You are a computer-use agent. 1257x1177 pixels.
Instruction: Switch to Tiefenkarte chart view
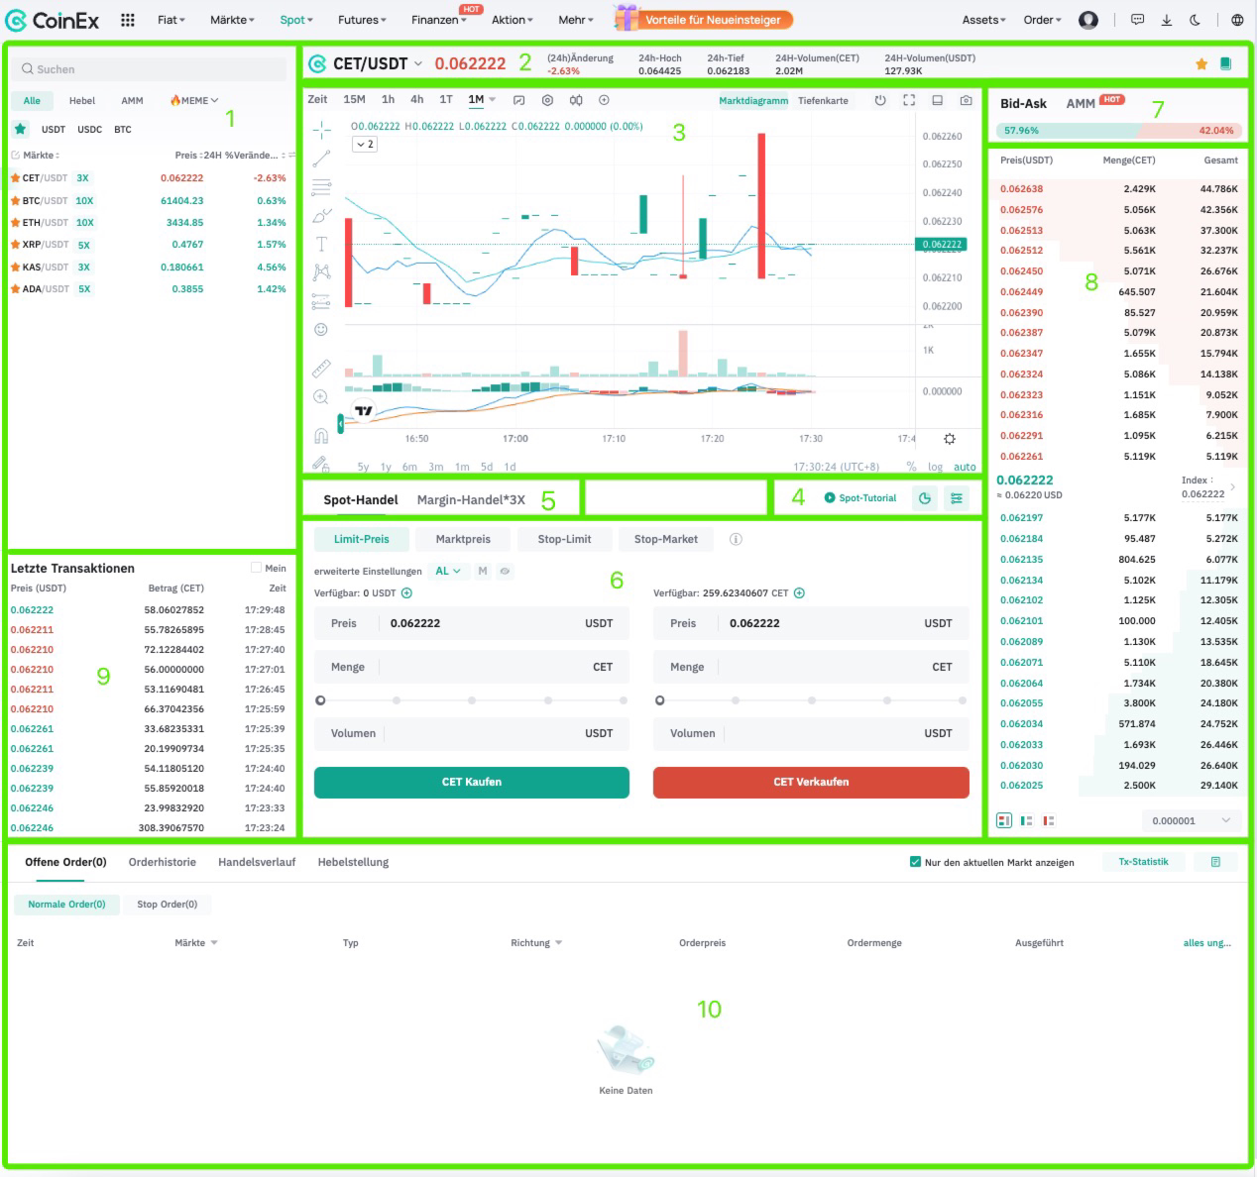823,101
